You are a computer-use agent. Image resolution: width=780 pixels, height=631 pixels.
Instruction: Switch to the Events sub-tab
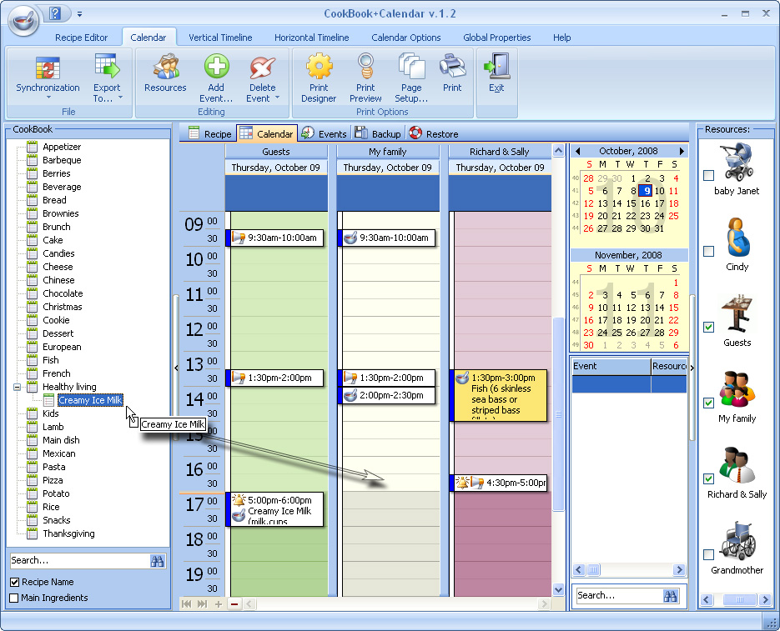(324, 133)
